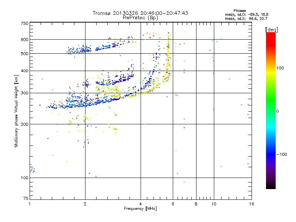The height and width of the screenshot is (222, 296).
Task: Click the plot title 'Tromsø 20130326 20:46:00-20:47:43'
Action: point(140,13)
